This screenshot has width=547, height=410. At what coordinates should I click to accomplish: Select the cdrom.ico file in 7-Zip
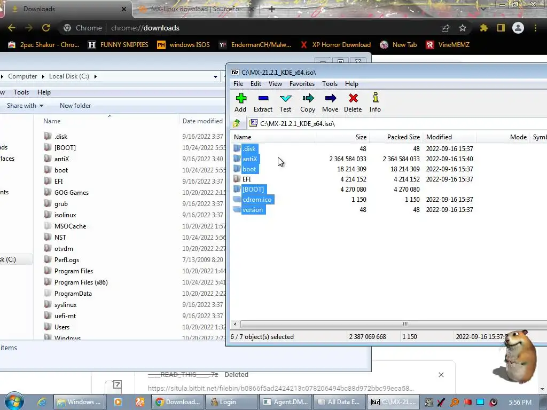click(x=257, y=200)
